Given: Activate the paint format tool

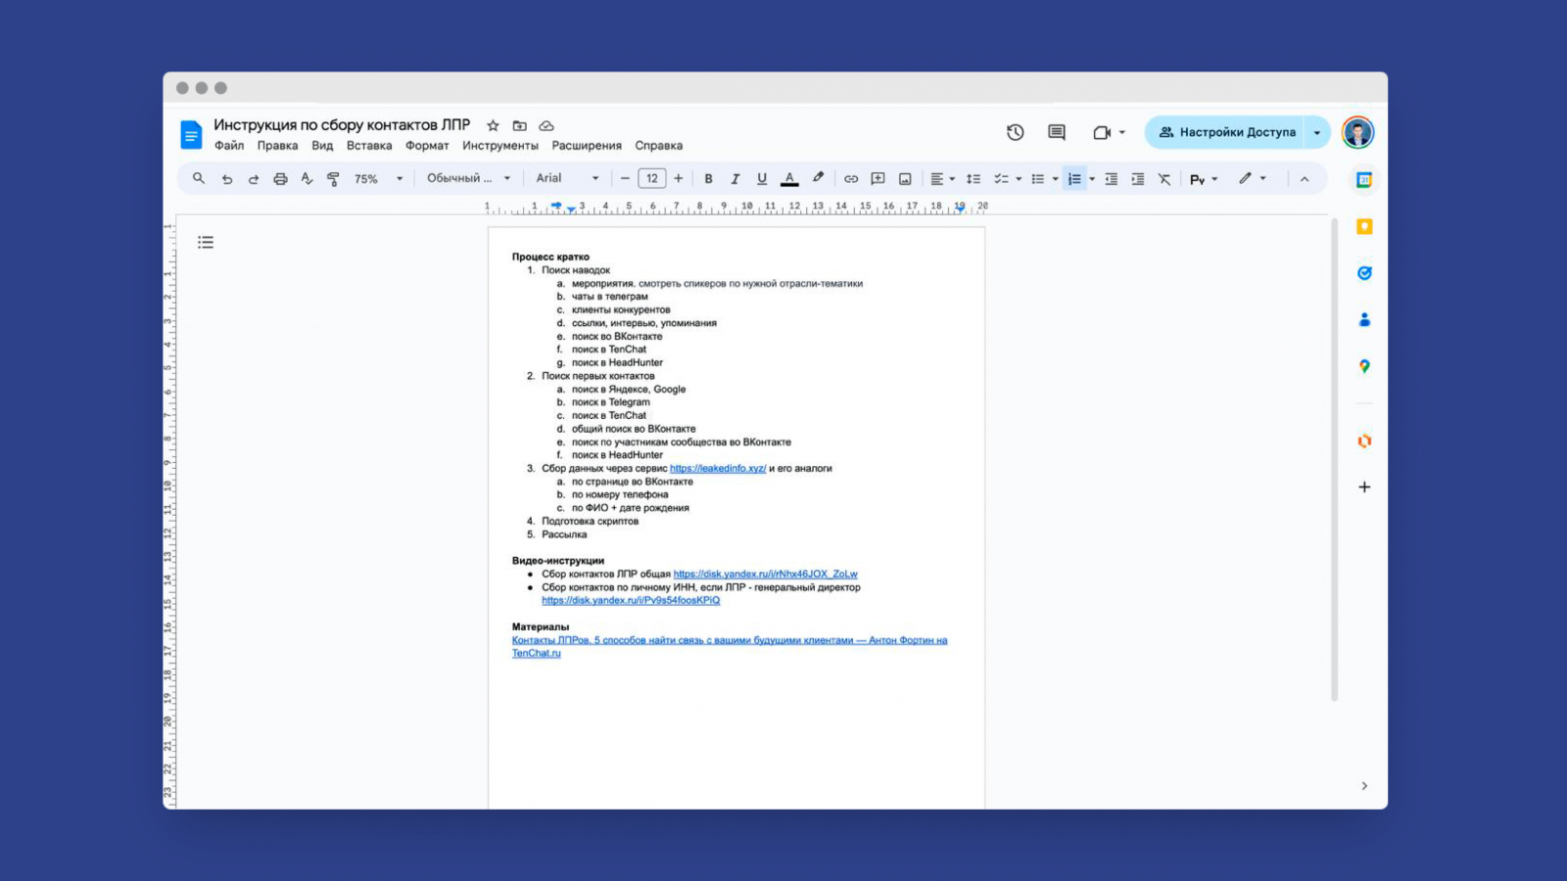Looking at the screenshot, I should [333, 179].
